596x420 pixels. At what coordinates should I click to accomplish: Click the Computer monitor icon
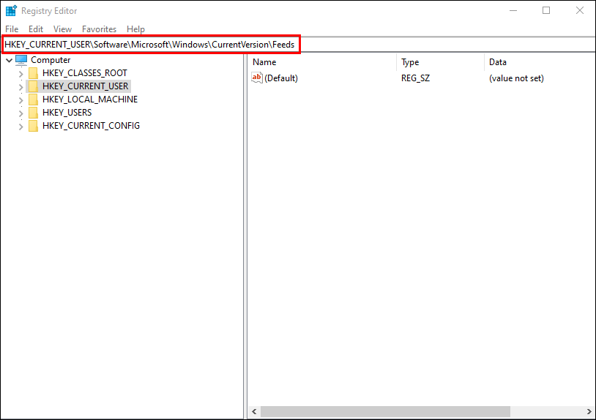(21, 60)
